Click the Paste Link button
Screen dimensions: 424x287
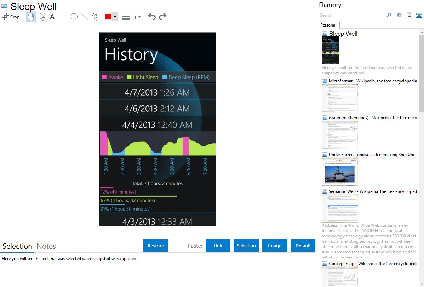(218, 246)
